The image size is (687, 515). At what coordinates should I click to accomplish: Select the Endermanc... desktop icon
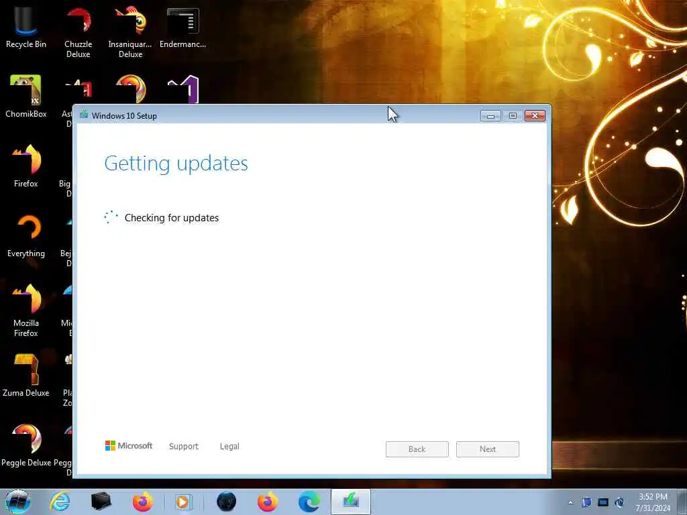pyautogui.click(x=182, y=26)
